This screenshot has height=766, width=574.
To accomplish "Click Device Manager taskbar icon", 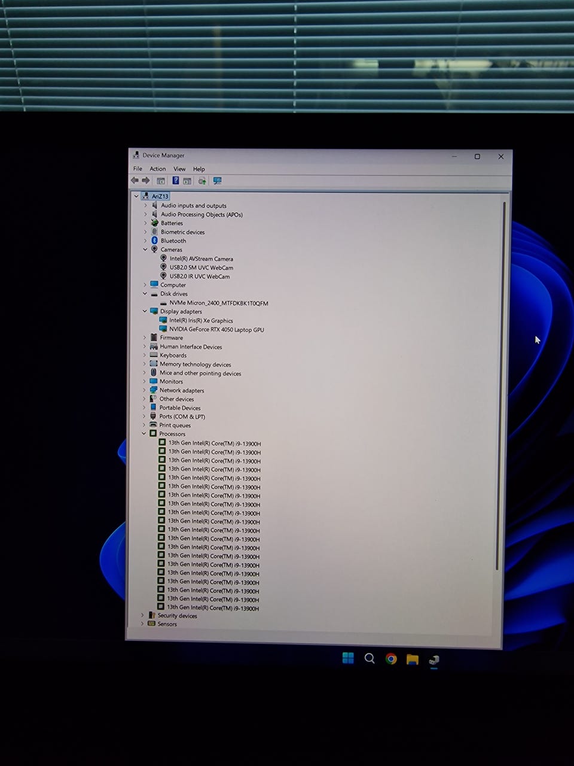I will (434, 660).
